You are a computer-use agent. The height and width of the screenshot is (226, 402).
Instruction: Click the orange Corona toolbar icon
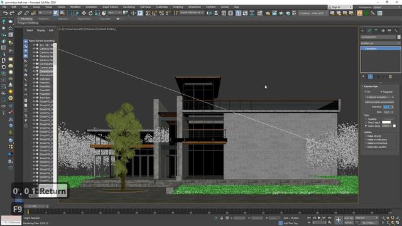(x=360, y=13)
